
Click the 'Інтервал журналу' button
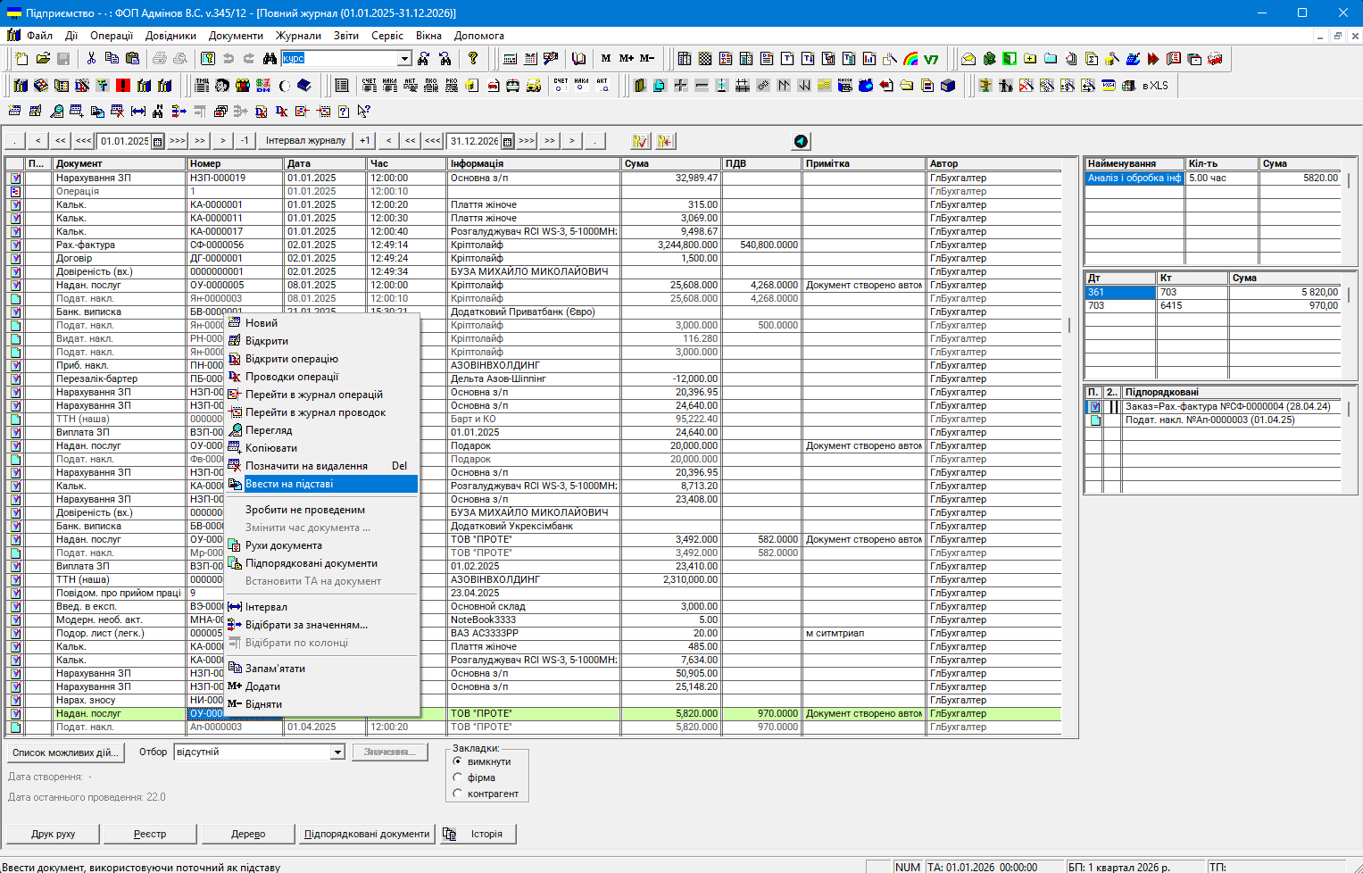[x=305, y=141]
